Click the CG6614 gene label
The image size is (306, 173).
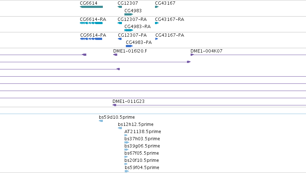(x=88, y=3)
